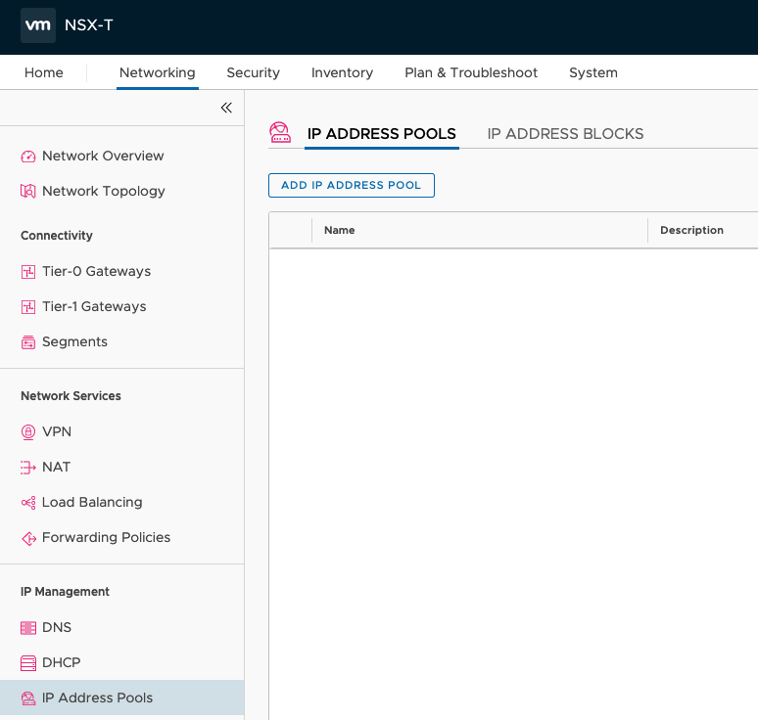758x720 pixels.
Task: Open the Security top menu tab
Action: click(x=253, y=72)
